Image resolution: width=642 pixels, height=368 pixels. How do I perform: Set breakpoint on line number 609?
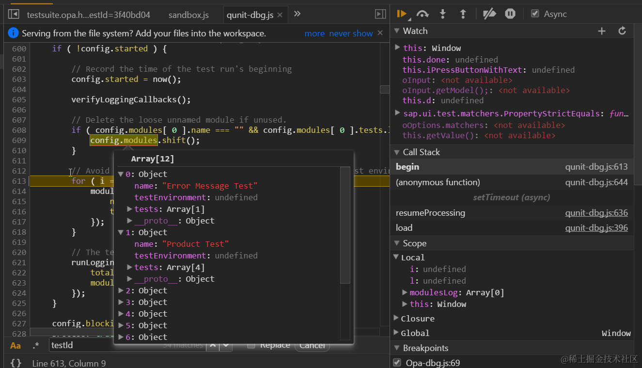[x=19, y=140]
